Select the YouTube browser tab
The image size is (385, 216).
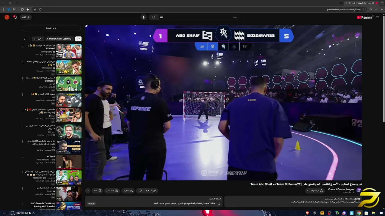click(x=361, y=3)
